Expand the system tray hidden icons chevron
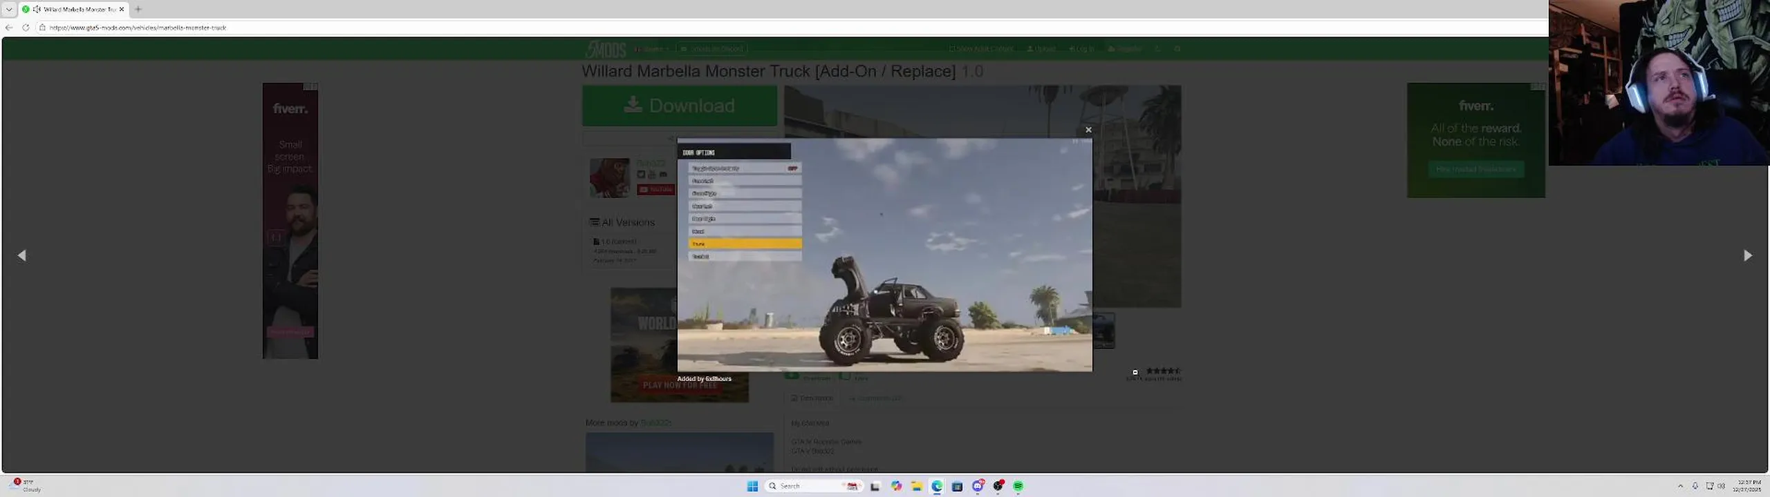This screenshot has height=497, width=1770. (x=1680, y=486)
